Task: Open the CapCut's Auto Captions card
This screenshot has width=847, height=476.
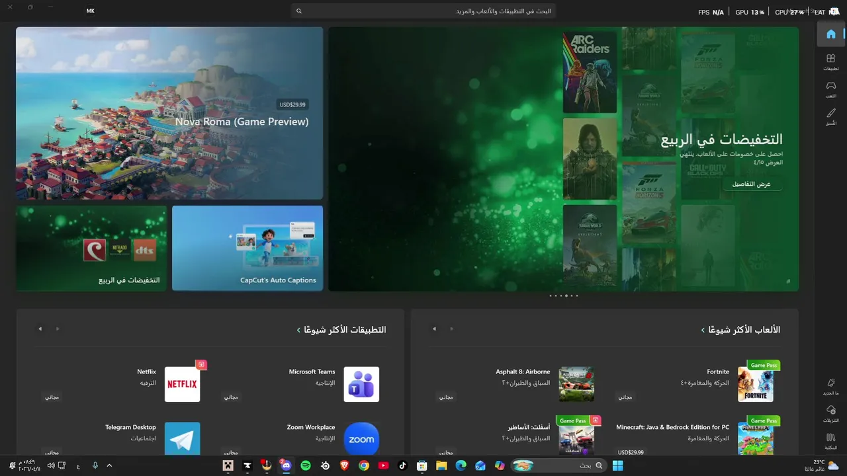Action: point(247,248)
